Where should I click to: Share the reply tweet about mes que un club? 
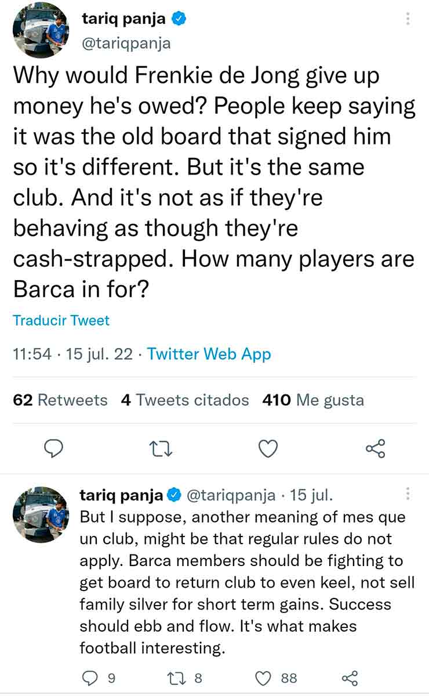pyautogui.click(x=350, y=678)
